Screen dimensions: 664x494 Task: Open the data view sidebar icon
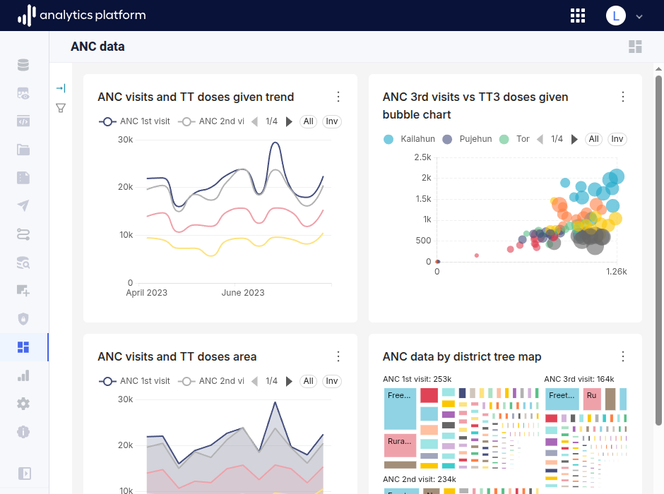click(23, 93)
